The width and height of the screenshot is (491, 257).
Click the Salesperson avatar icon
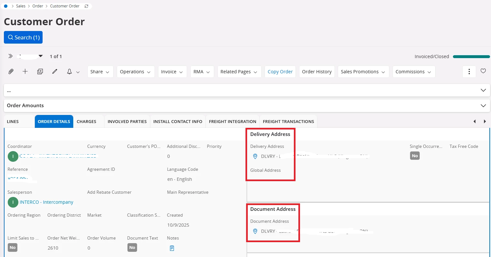coord(13,202)
